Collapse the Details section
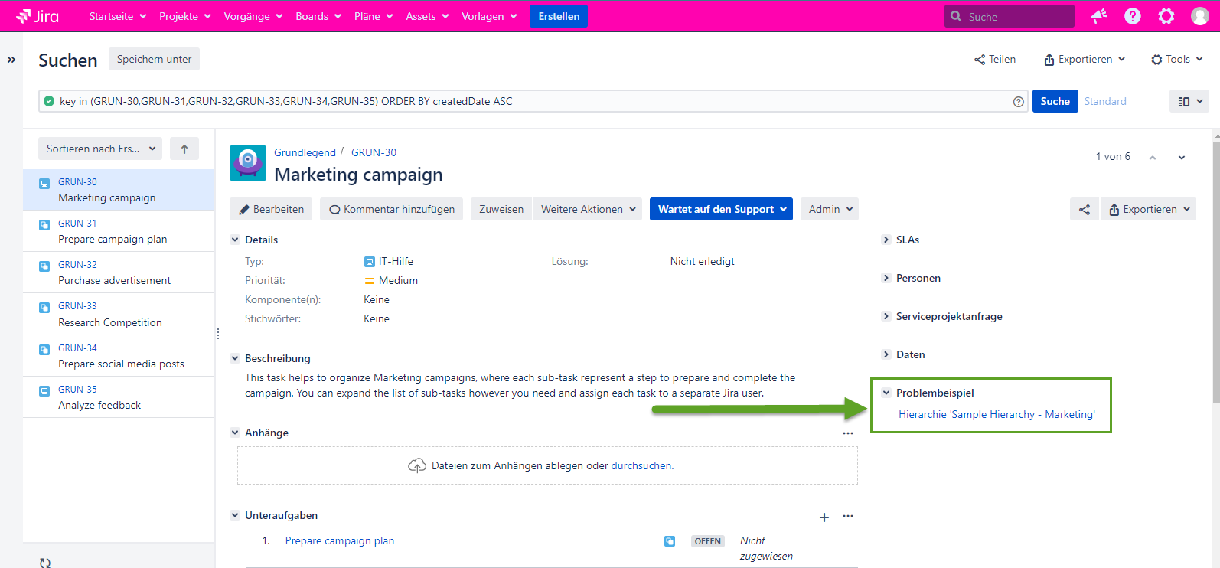This screenshot has height=568, width=1220. pyautogui.click(x=236, y=240)
